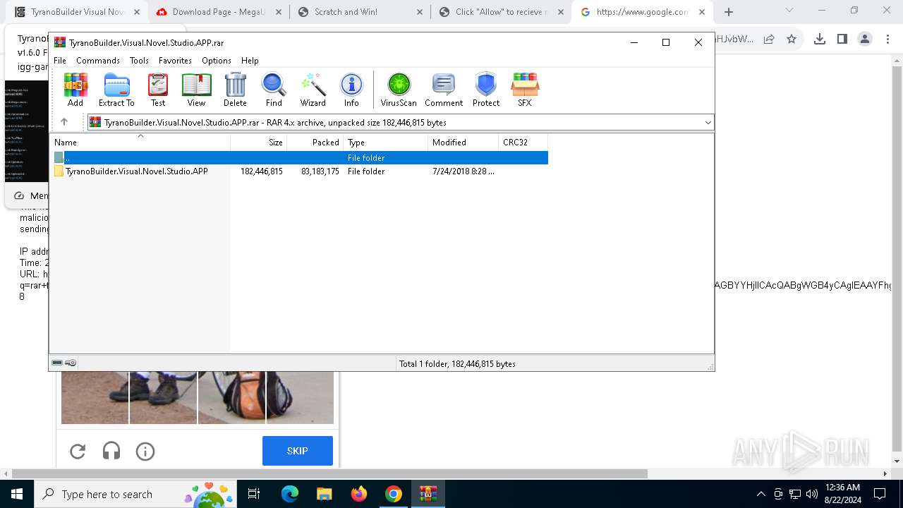Click the Find magnifier icon
Viewport: 903px width, 508px height.
pos(274,90)
